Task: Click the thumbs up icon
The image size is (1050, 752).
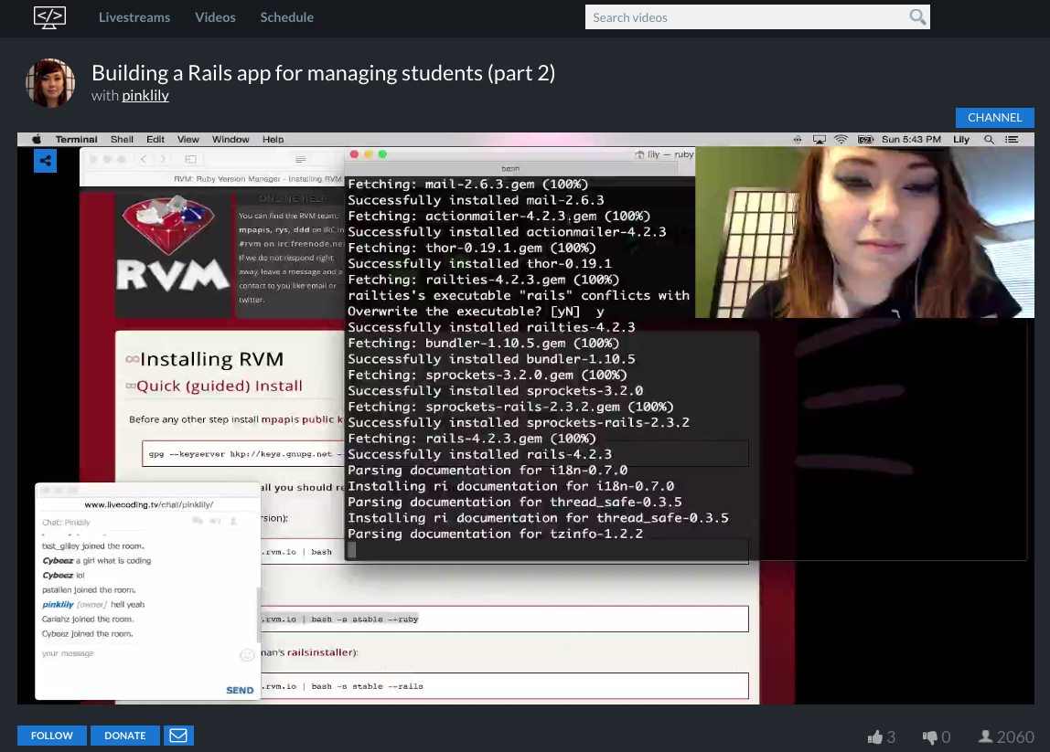Action: click(874, 737)
